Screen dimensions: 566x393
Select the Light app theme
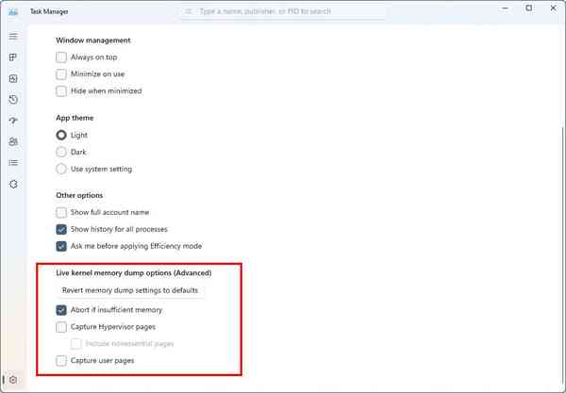[61, 135]
